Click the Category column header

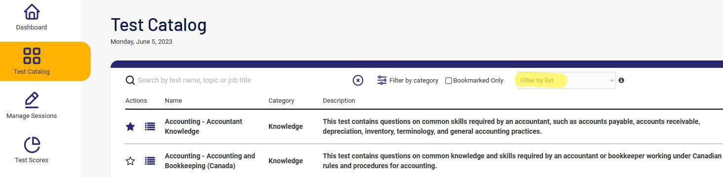(281, 100)
